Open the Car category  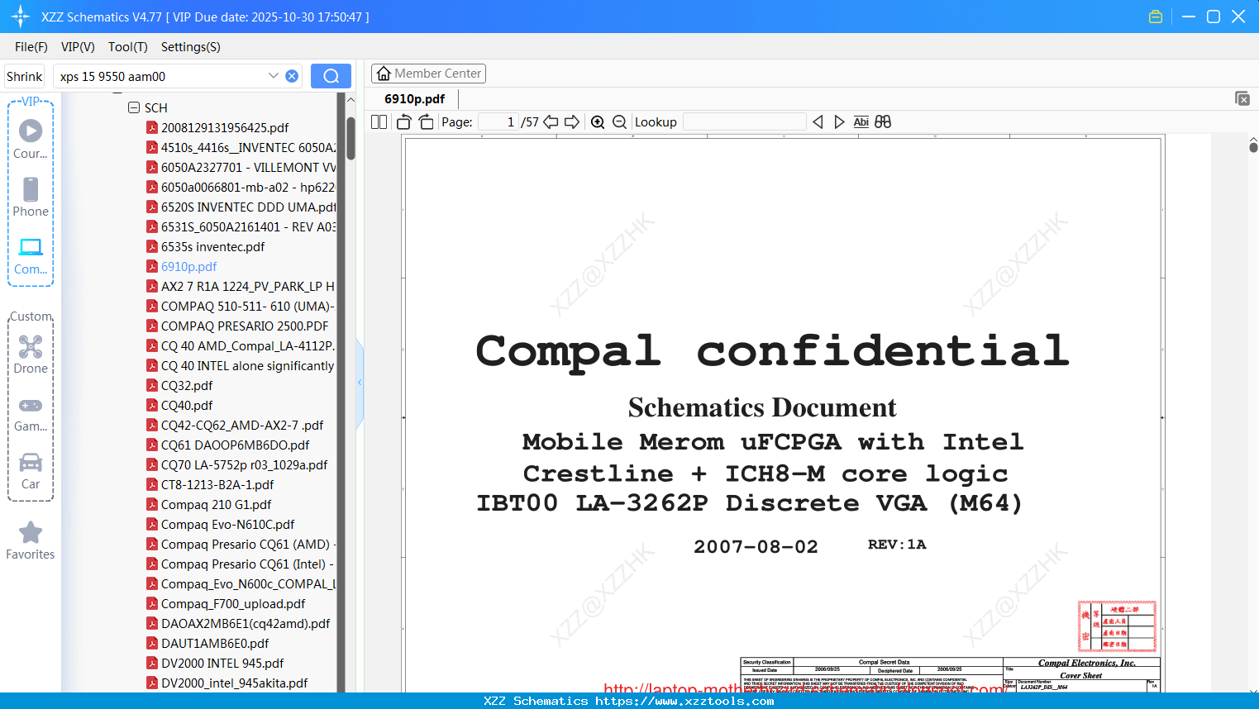pos(31,471)
